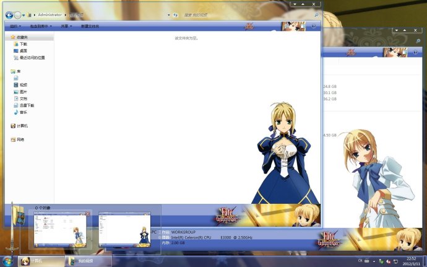This screenshot has width=427, height=267.
Task: Open the clock showing 22:52
Action: [411, 261]
